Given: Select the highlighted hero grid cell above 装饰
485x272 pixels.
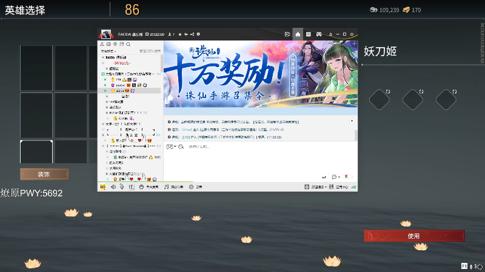Looking at the screenshot, I should [x=36, y=152].
